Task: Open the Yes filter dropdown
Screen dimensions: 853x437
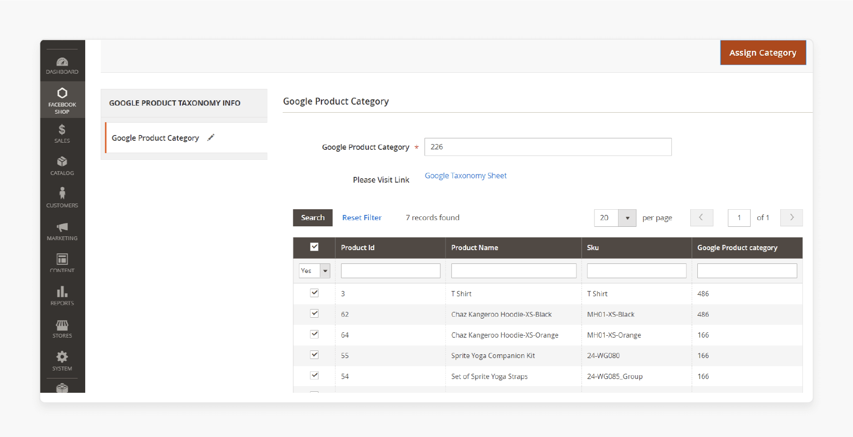Action: (315, 271)
